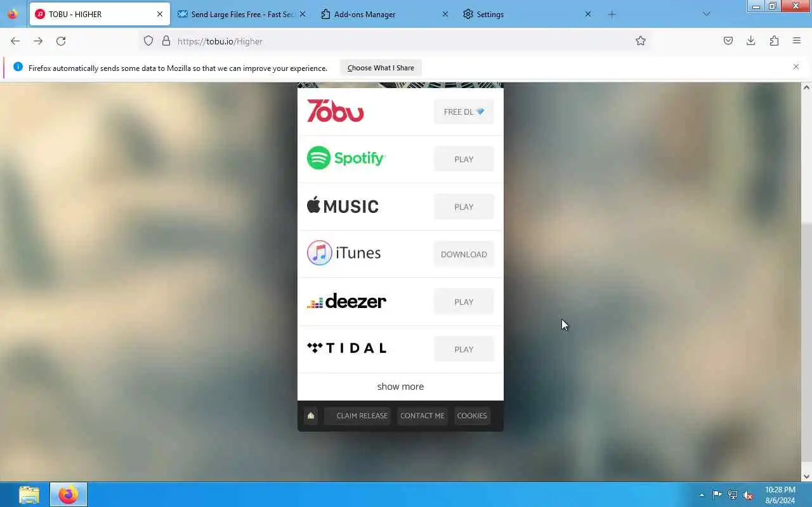
Task: Open the CONTACT ME link
Action: tap(422, 416)
